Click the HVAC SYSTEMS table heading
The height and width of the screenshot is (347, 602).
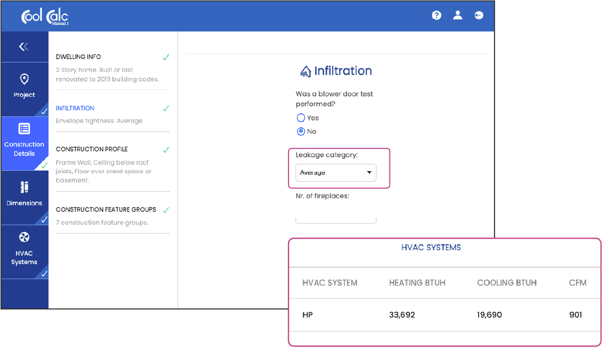431,248
